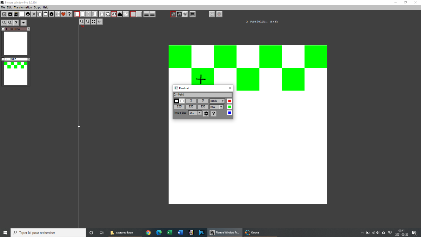Viewport: 421px width, 237px height.
Task: Click the print icon in the main toolbar
Action: point(28,14)
